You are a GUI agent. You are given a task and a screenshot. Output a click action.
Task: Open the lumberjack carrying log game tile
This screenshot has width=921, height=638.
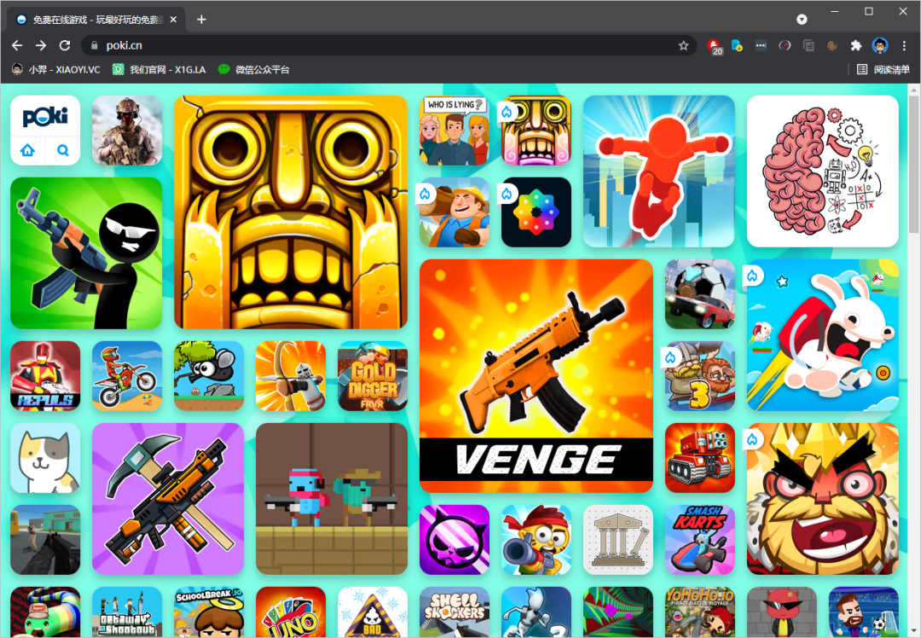coord(455,212)
